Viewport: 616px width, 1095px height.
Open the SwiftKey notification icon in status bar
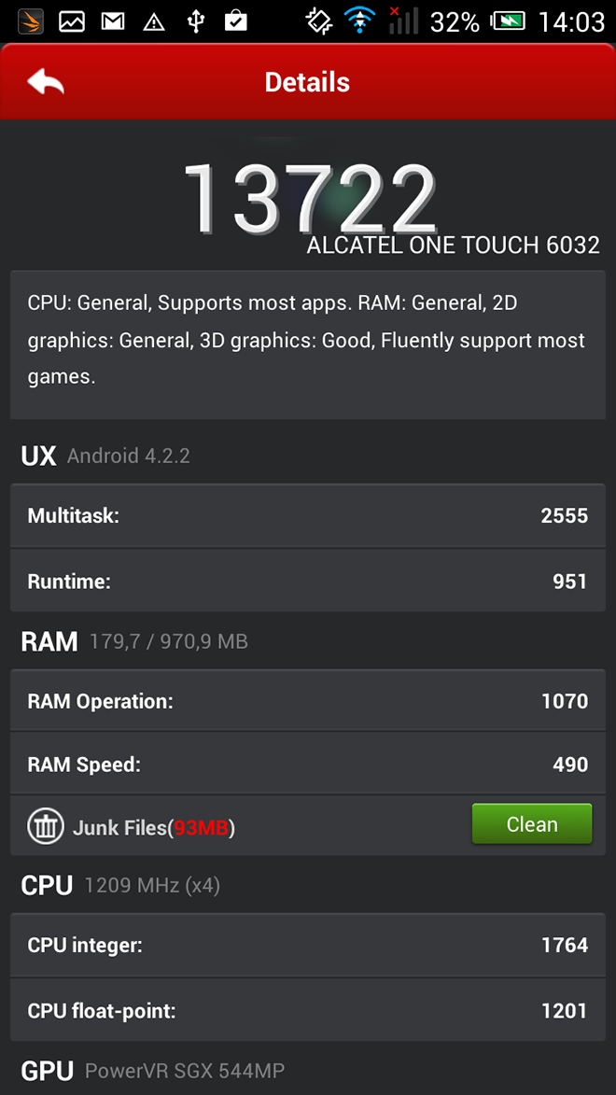coord(30,21)
